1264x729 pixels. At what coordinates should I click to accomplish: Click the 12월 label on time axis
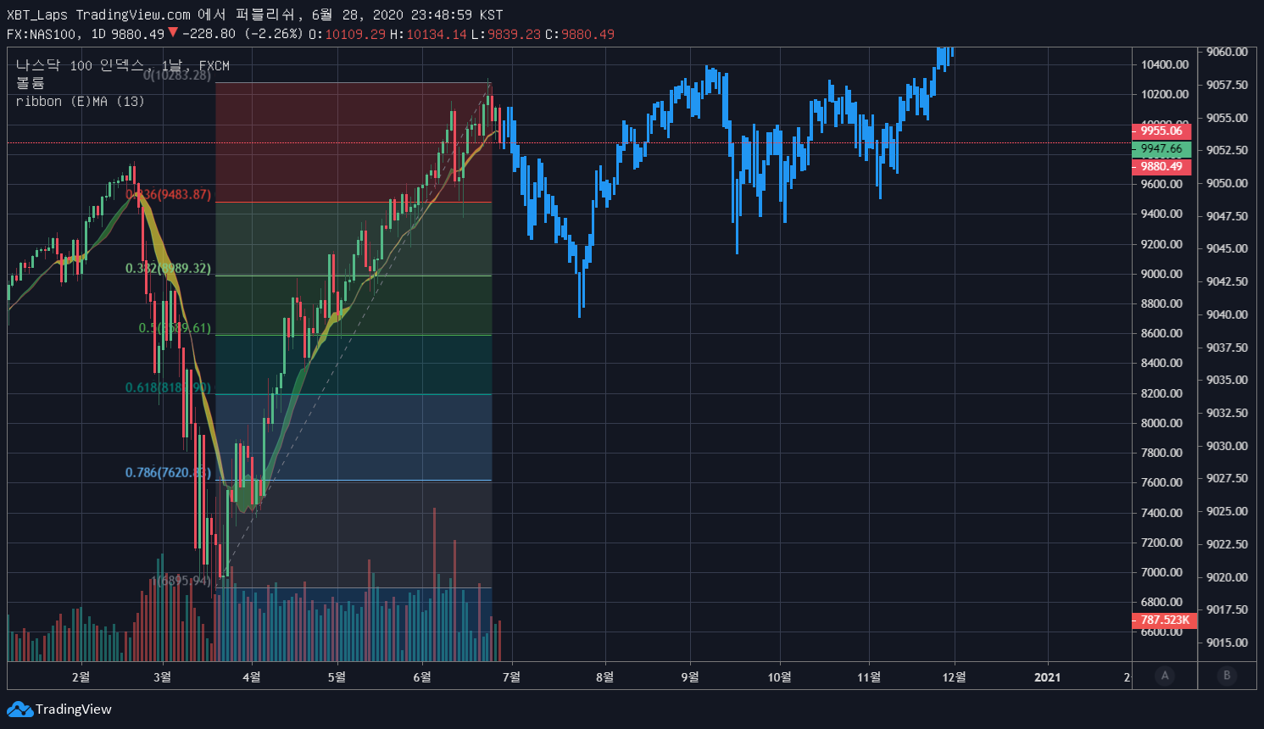tap(954, 676)
